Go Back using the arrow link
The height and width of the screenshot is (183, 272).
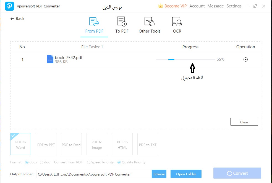pos(17,18)
